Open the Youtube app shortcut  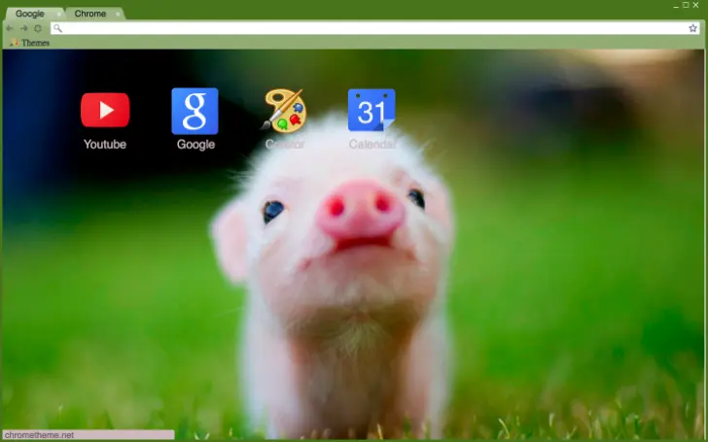[x=104, y=110]
